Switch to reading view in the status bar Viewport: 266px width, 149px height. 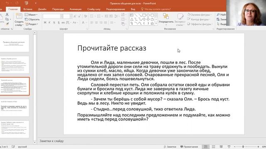pyautogui.click(x=221, y=147)
